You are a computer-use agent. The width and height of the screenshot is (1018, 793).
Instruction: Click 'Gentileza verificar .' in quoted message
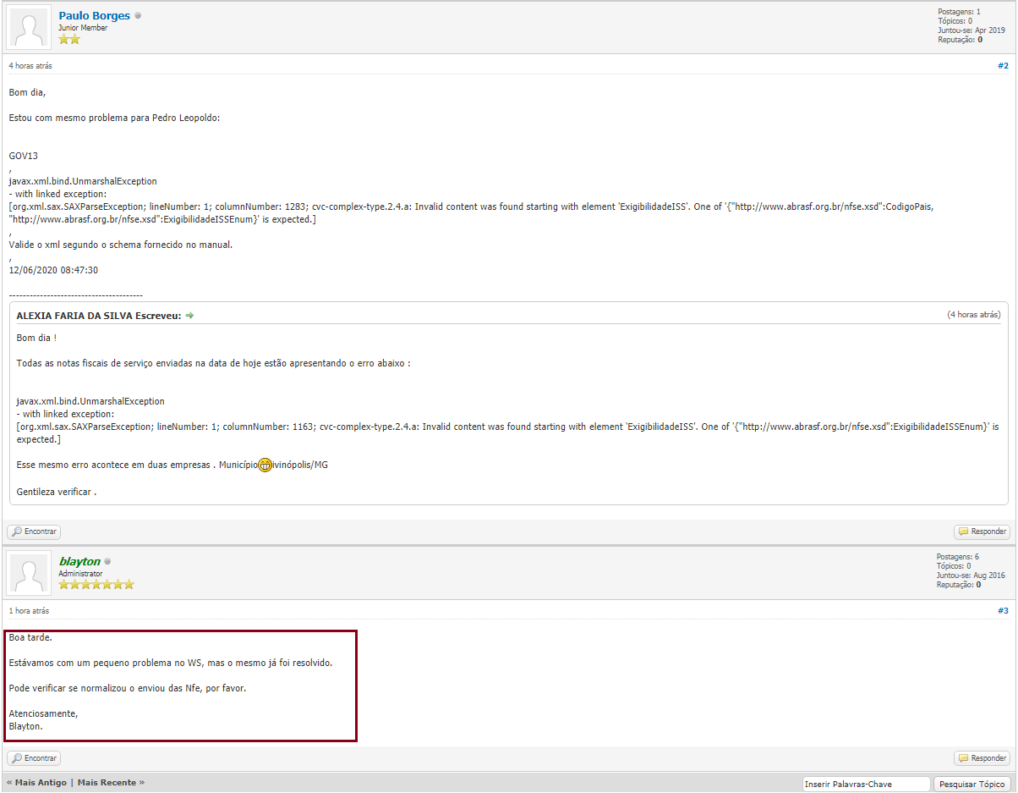tap(57, 492)
